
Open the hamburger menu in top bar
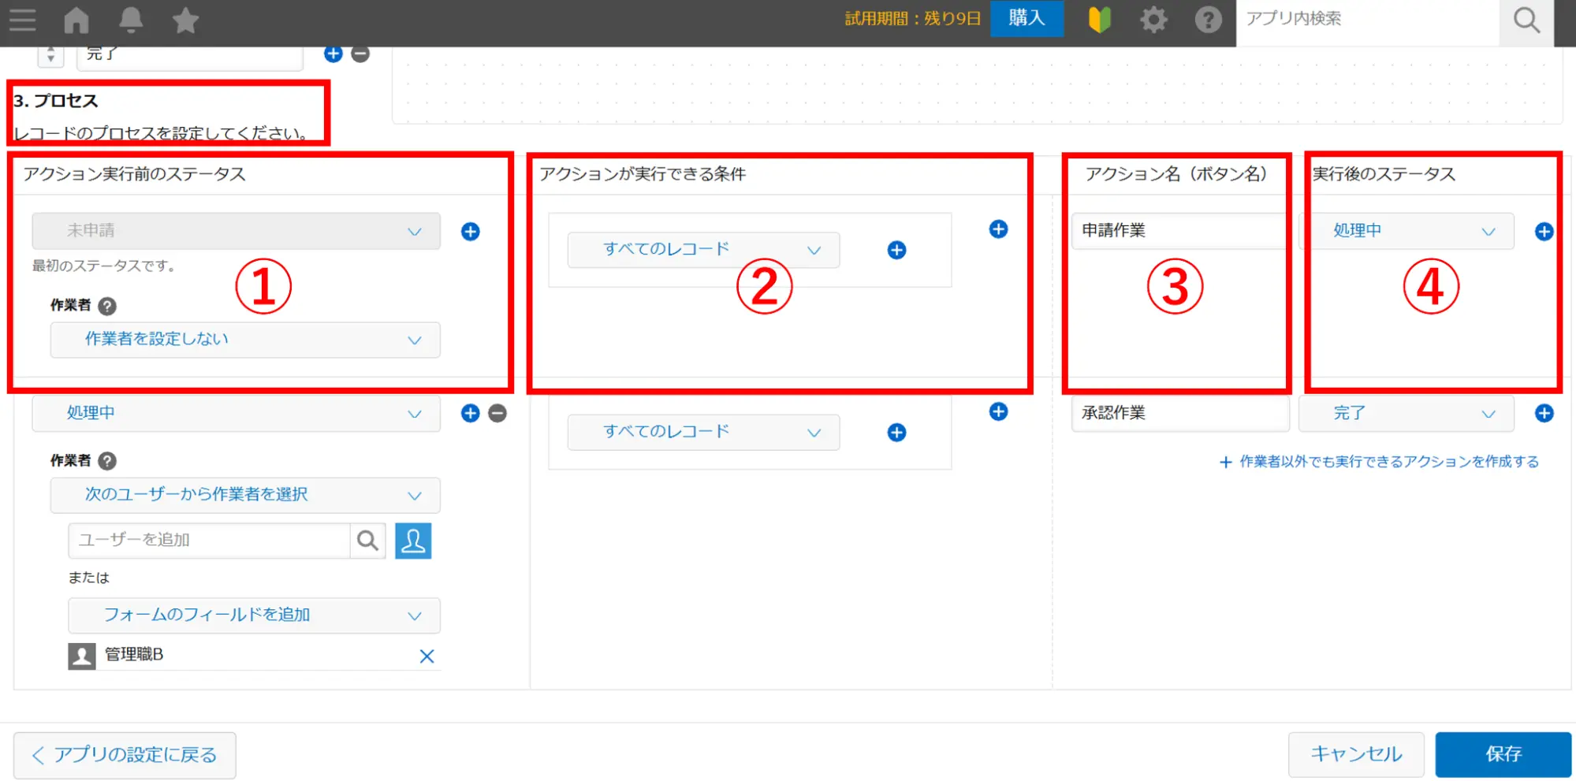pos(22,20)
